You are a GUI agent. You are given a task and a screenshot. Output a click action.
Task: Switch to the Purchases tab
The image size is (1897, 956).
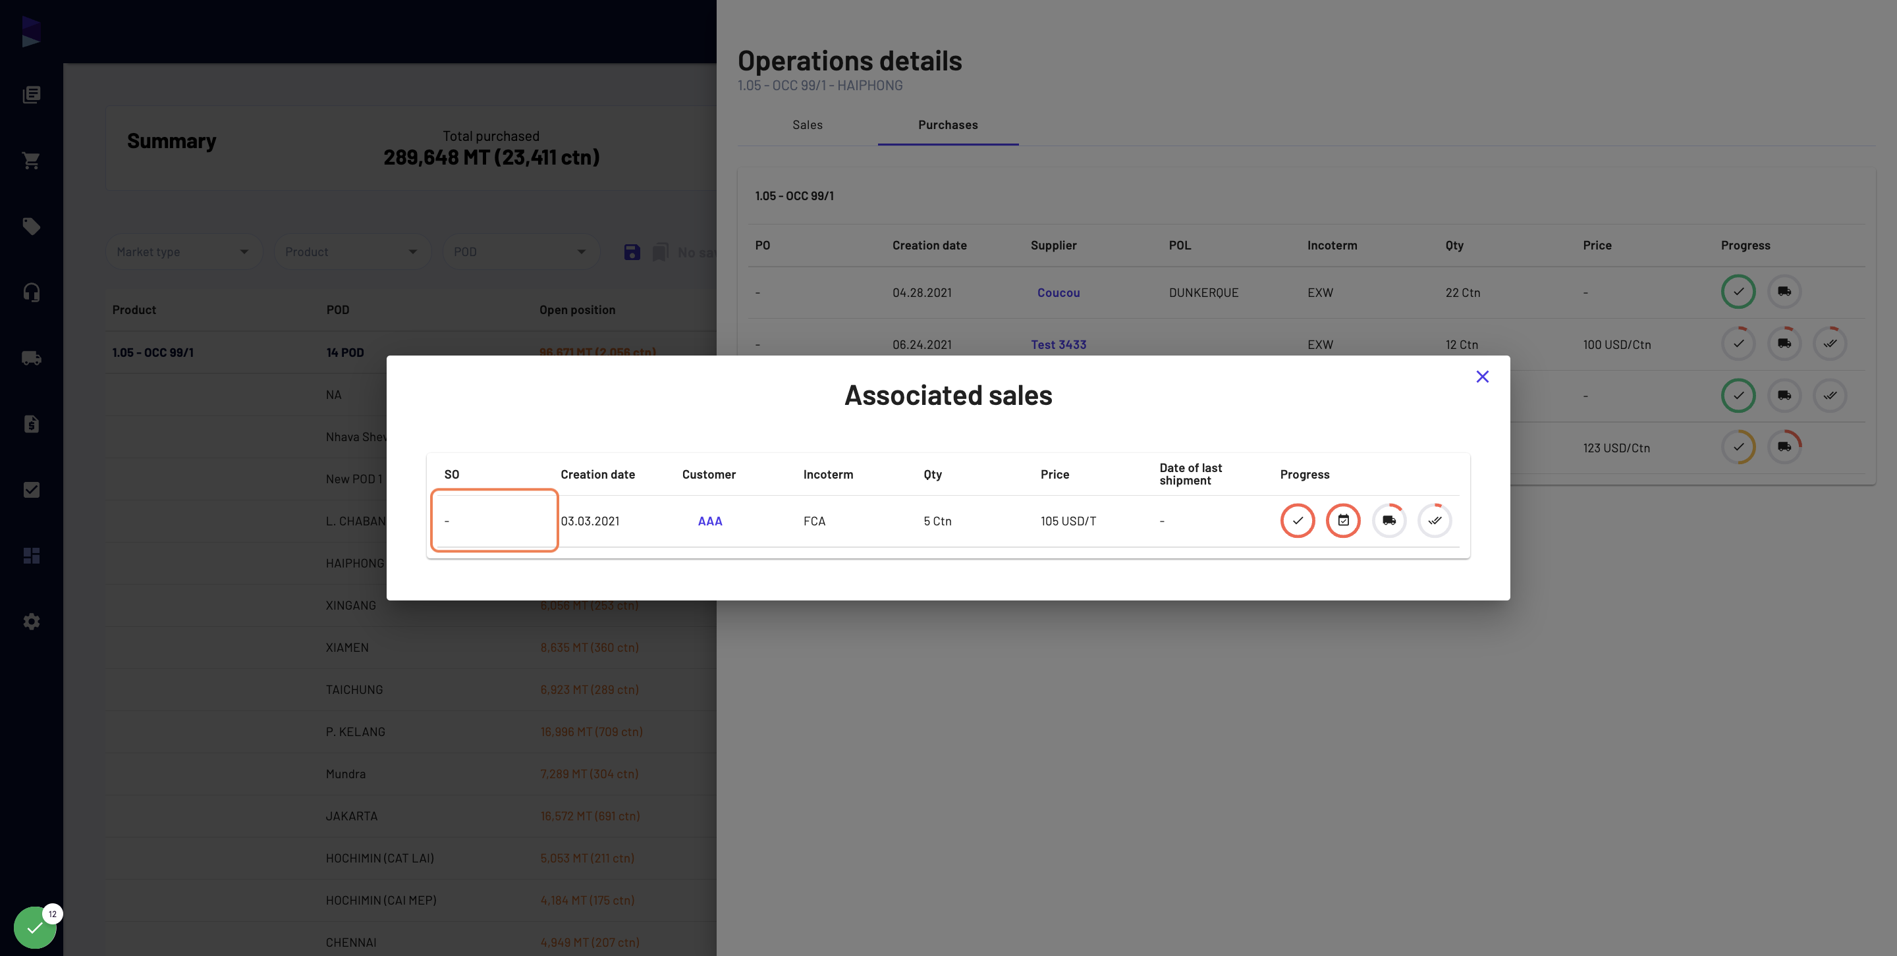(x=948, y=125)
